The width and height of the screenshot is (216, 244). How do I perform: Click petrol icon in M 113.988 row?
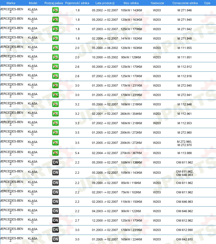56,153
